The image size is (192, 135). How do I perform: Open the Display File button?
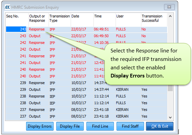(x=70, y=126)
